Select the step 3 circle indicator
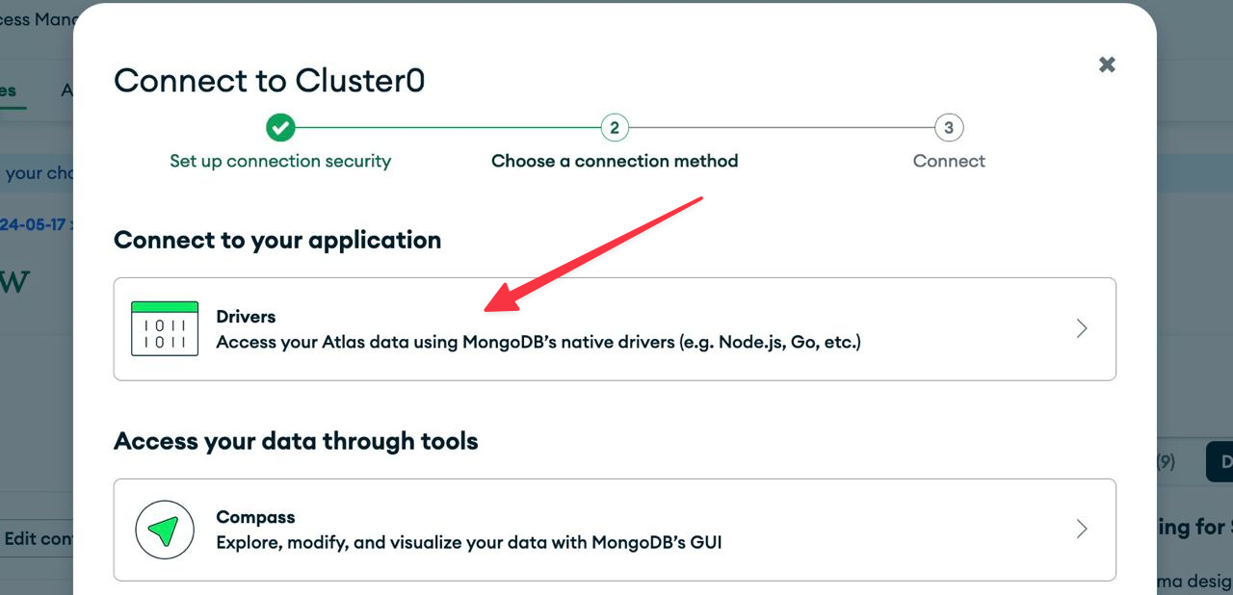The height and width of the screenshot is (595, 1233). pyautogui.click(x=949, y=127)
